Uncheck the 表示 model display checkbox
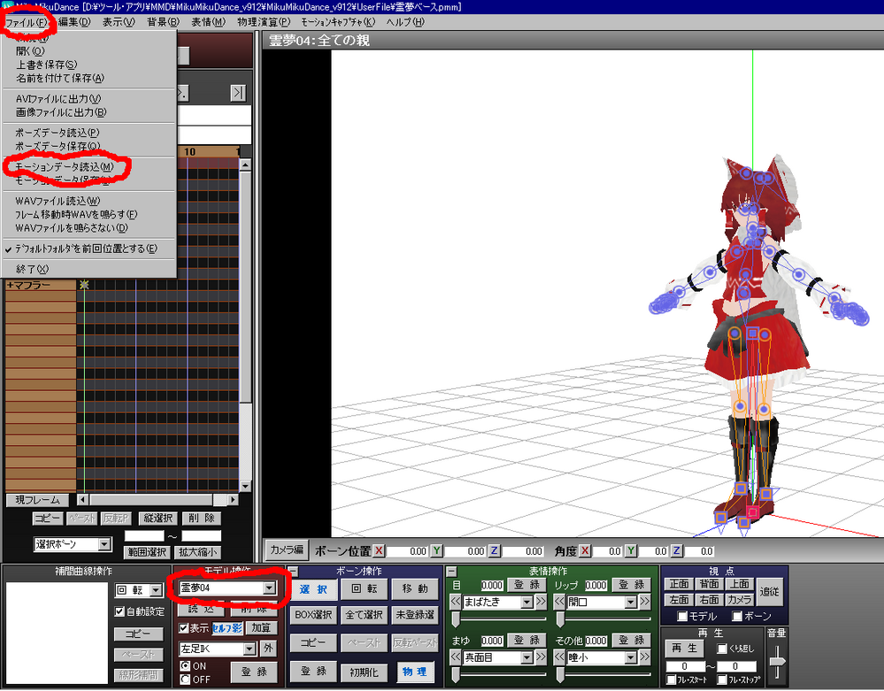The image size is (884, 691). point(184,628)
